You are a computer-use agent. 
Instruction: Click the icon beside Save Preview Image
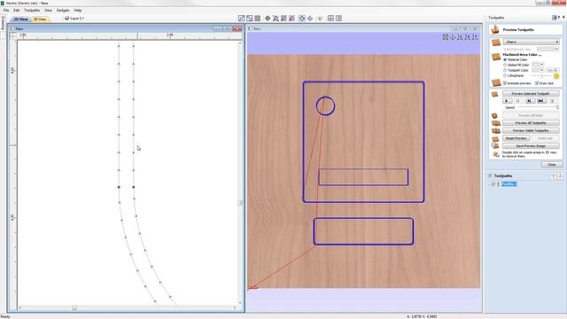click(495, 146)
